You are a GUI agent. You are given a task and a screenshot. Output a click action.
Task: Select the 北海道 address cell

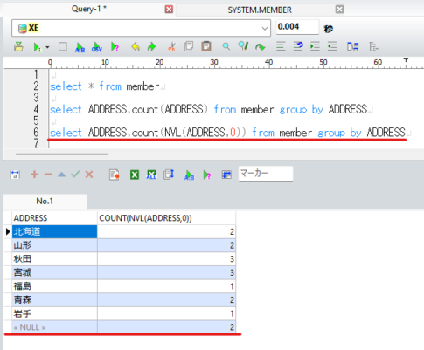pyautogui.click(x=54, y=232)
